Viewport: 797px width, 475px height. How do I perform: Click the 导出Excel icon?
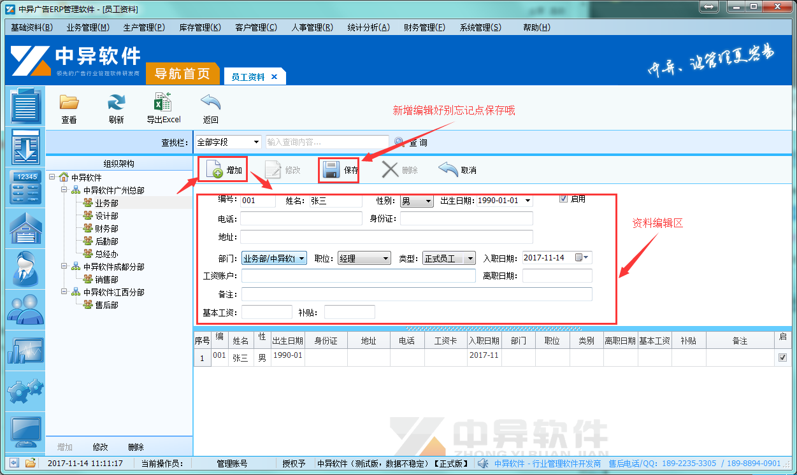click(163, 103)
